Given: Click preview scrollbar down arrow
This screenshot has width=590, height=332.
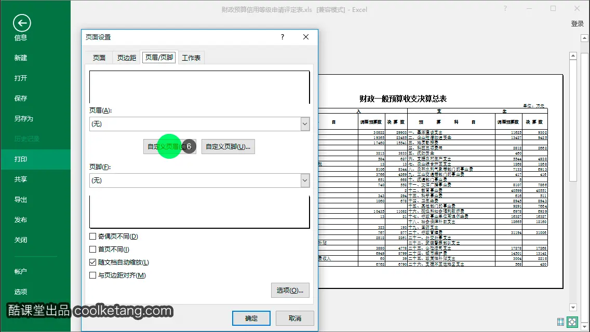Looking at the screenshot, I should coord(573,307).
